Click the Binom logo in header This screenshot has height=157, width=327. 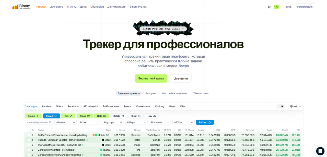point(21,7)
